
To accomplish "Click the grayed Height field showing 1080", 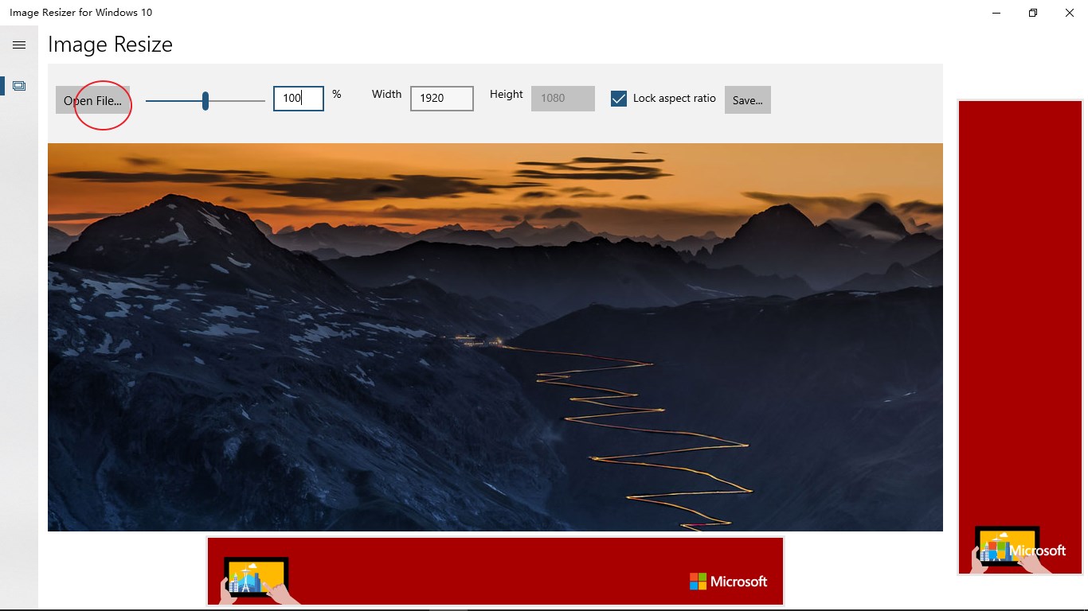I will tap(562, 98).
